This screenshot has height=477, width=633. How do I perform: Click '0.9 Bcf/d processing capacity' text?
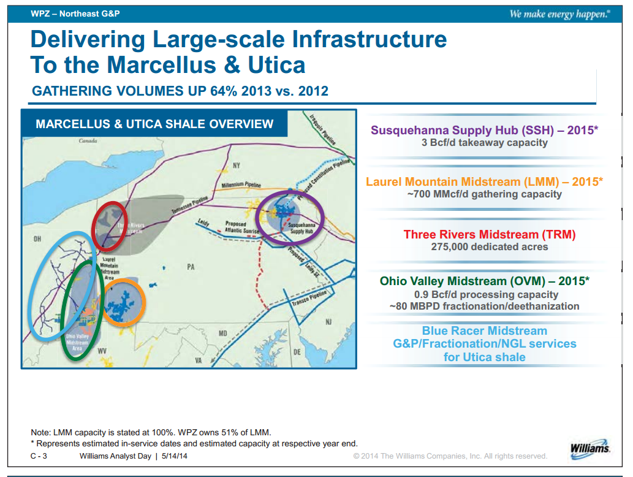pos(486,294)
